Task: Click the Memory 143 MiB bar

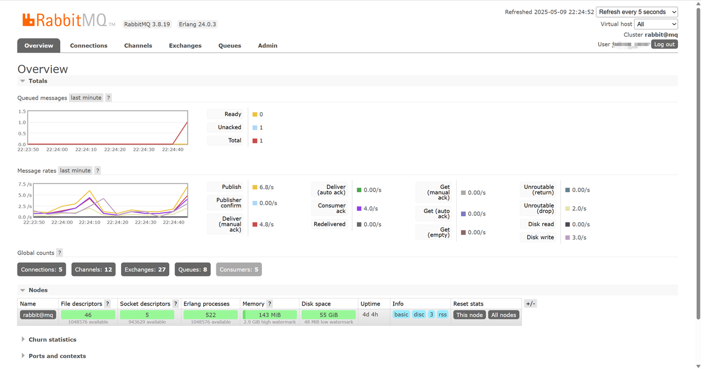Action: click(x=269, y=315)
